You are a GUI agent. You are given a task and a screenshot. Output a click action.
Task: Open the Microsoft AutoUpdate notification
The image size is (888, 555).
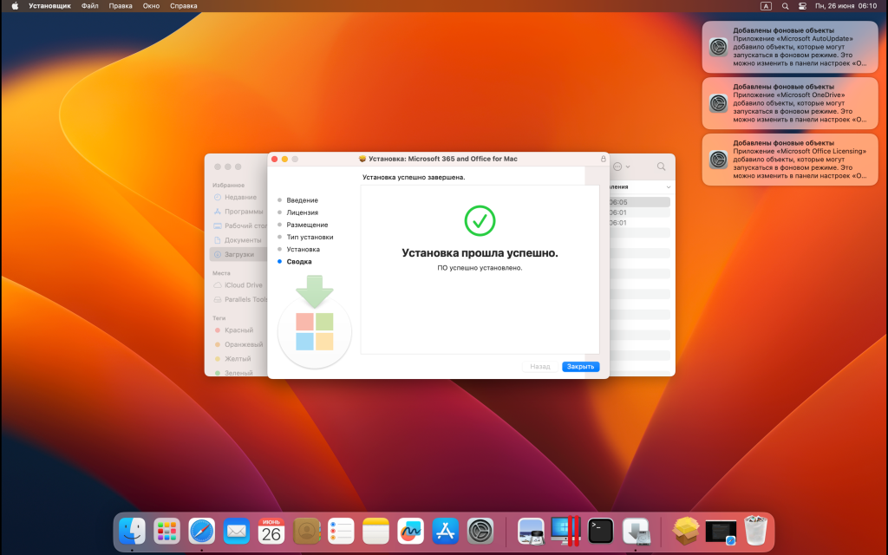[790, 47]
